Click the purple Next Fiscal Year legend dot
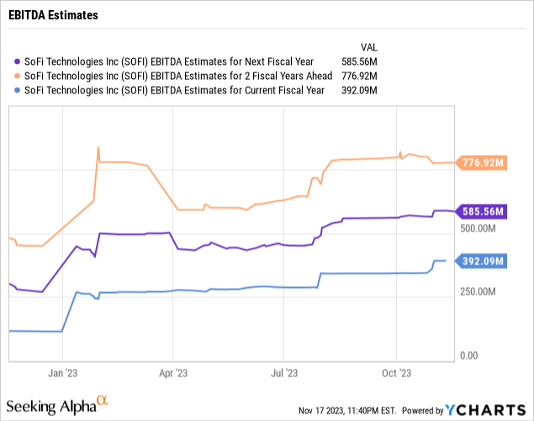Image resolution: width=534 pixels, height=421 pixels. coord(19,61)
